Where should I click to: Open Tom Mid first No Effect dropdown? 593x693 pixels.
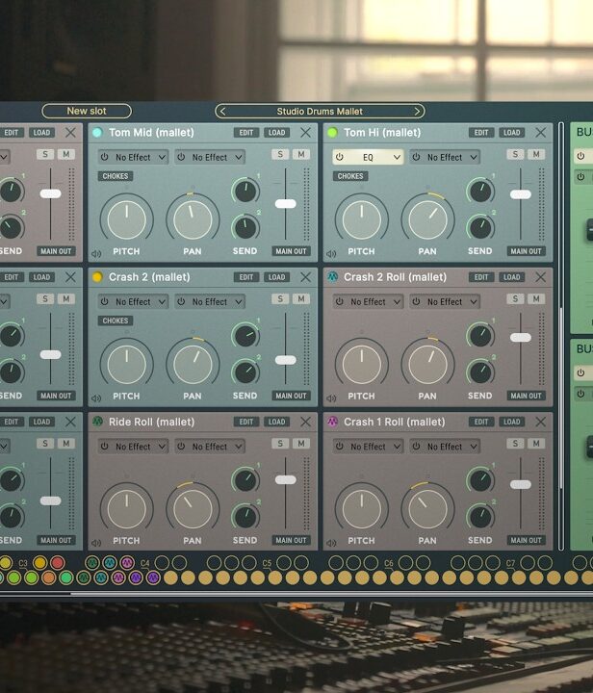click(133, 157)
